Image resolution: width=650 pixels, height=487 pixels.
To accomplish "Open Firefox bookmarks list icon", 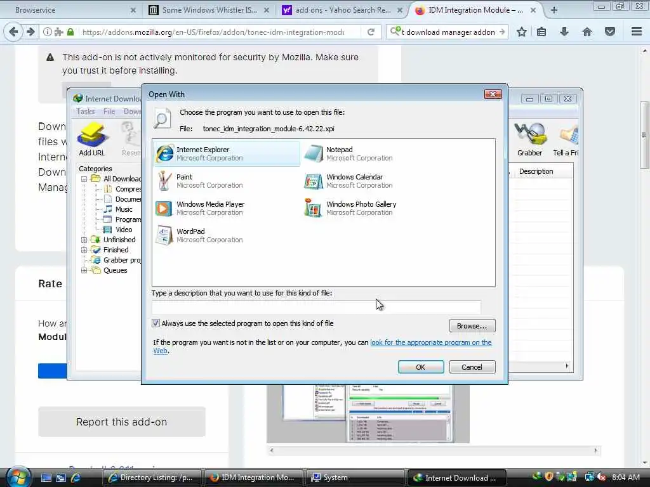I will tap(541, 32).
